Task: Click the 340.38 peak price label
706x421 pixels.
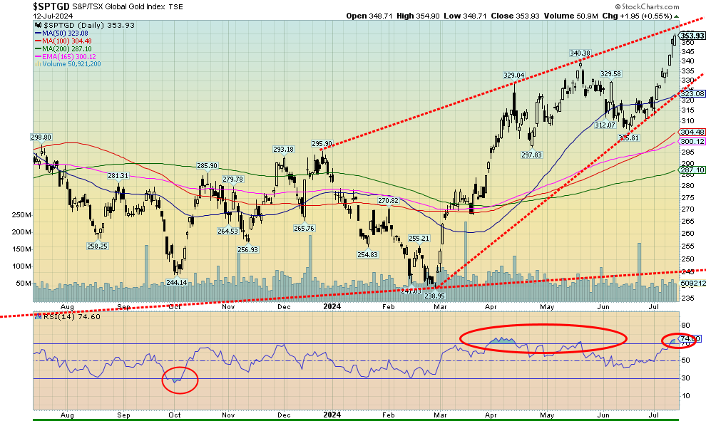Action: [580, 53]
